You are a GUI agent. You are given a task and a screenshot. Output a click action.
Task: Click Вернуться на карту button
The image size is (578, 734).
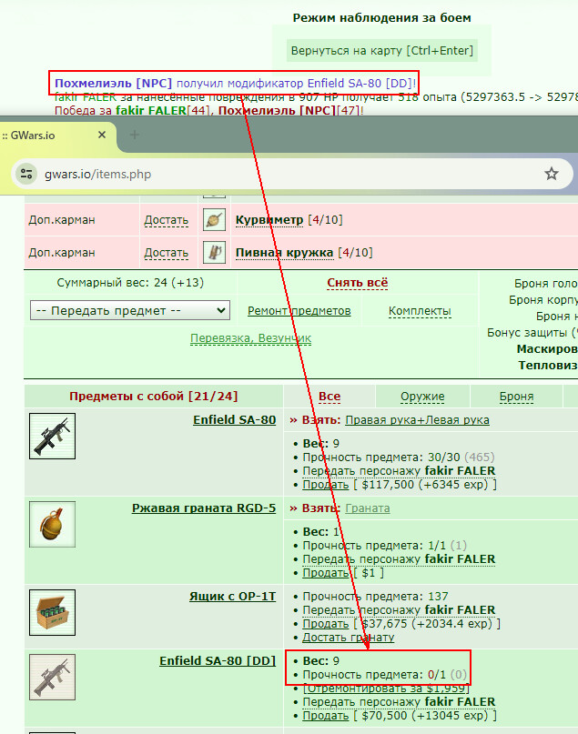coord(381,51)
